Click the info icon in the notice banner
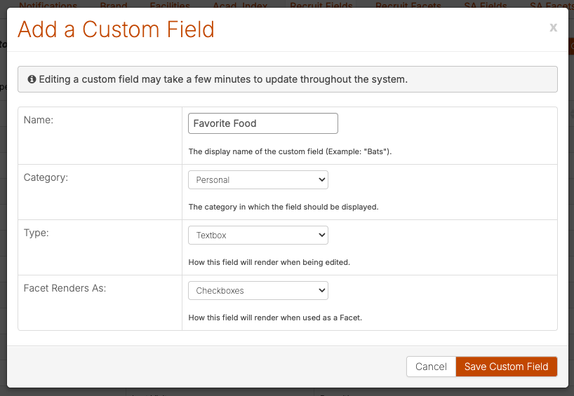The width and height of the screenshot is (574, 396). tap(32, 79)
